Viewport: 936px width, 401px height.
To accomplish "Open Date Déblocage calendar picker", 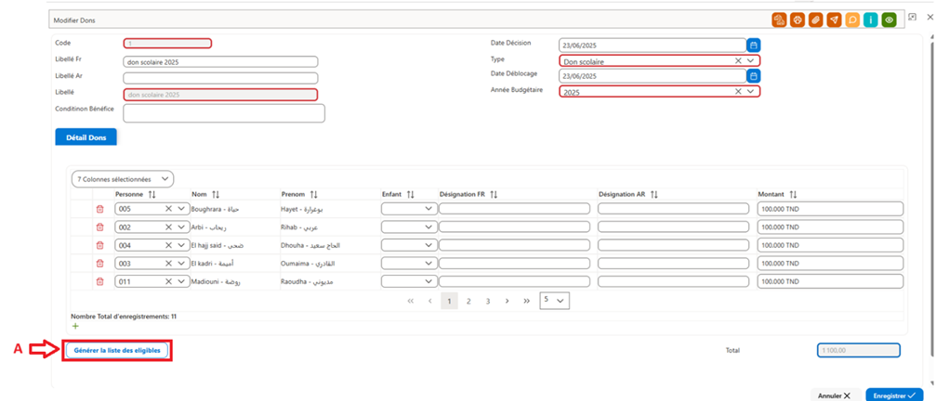I will [753, 76].
